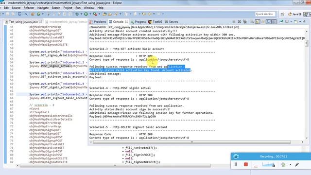Open the Run menu
The width and height of the screenshot is (311, 175).
[78, 8]
